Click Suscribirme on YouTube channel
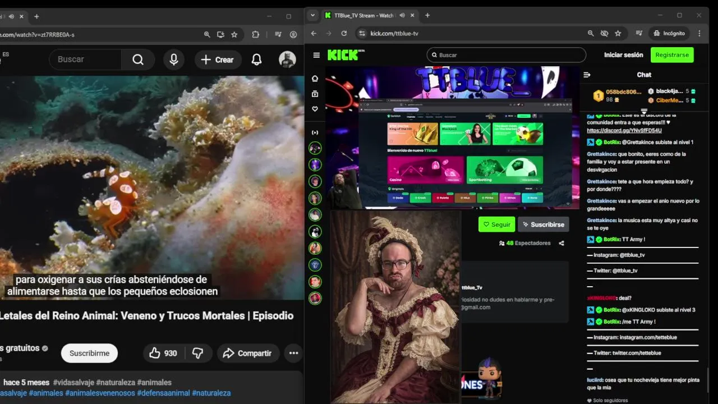The image size is (718, 404). point(89,353)
